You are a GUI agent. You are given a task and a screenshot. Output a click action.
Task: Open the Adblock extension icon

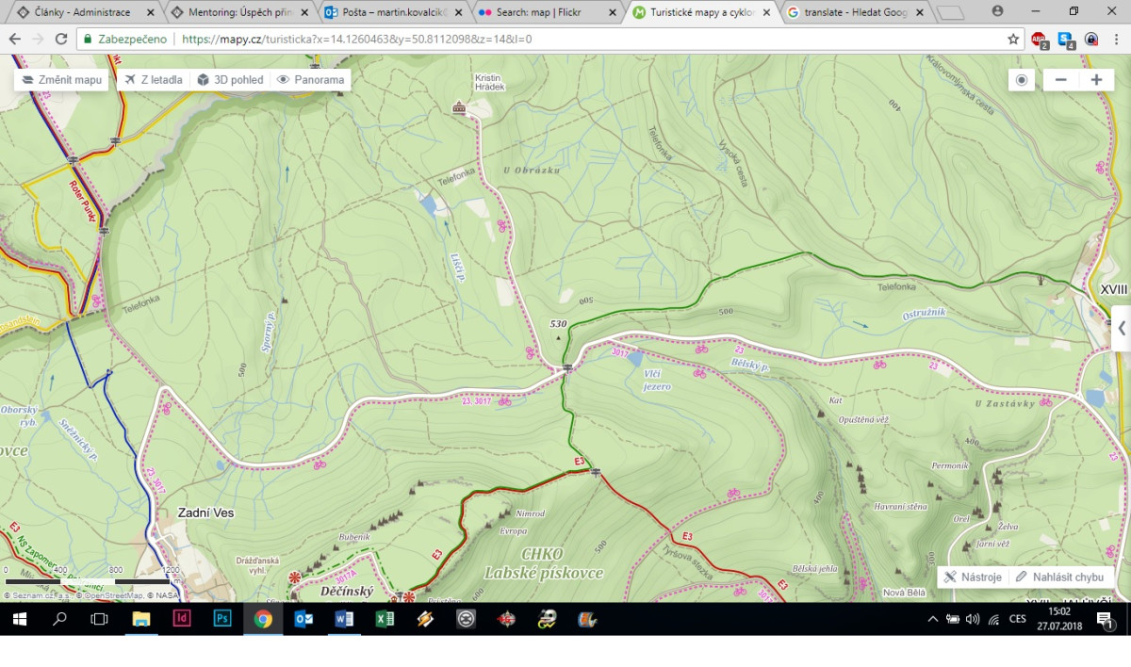[x=1039, y=40]
